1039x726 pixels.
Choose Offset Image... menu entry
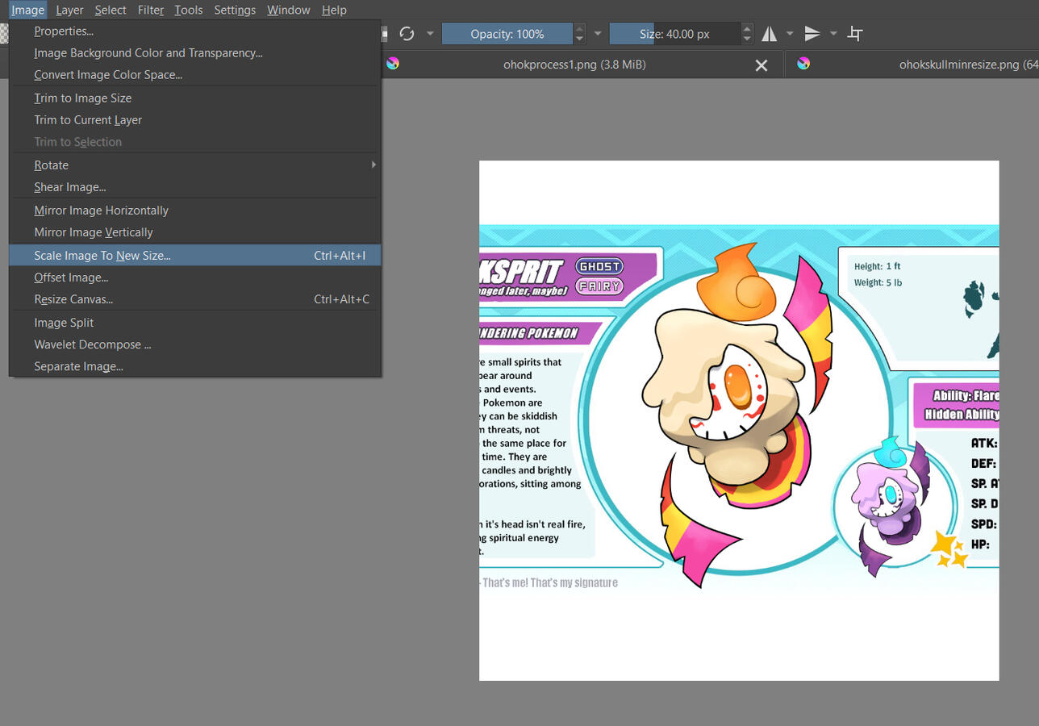click(x=194, y=277)
